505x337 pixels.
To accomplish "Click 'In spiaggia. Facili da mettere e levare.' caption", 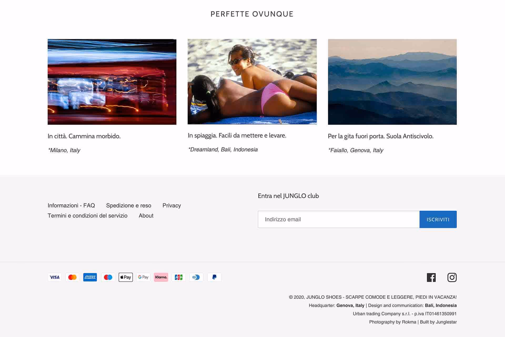I will [x=237, y=135].
